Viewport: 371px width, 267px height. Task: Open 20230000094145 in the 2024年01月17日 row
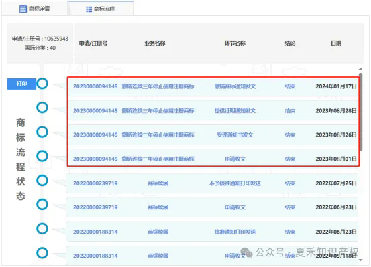95,86
